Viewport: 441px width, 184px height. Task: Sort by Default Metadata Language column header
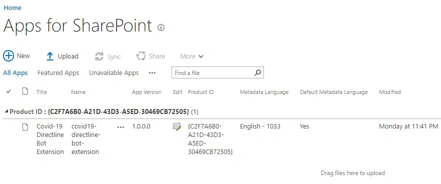pyautogui.click(x=334, y=92)
